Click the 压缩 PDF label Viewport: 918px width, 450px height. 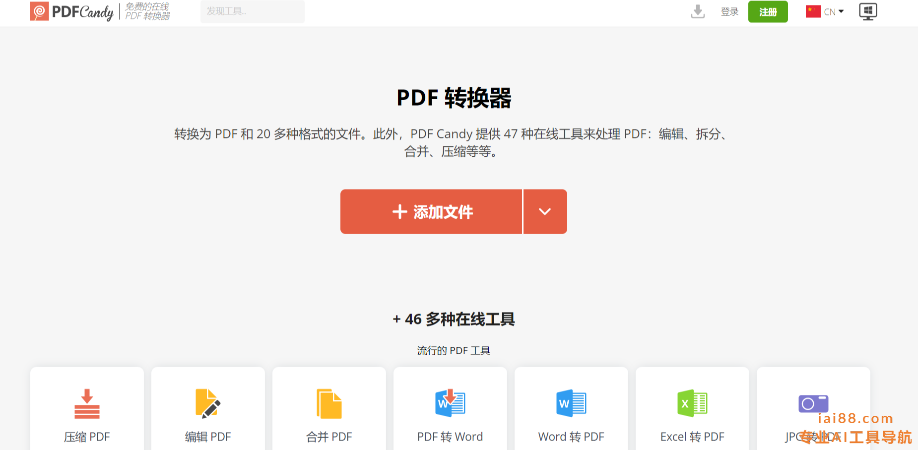tap(87, 437)
